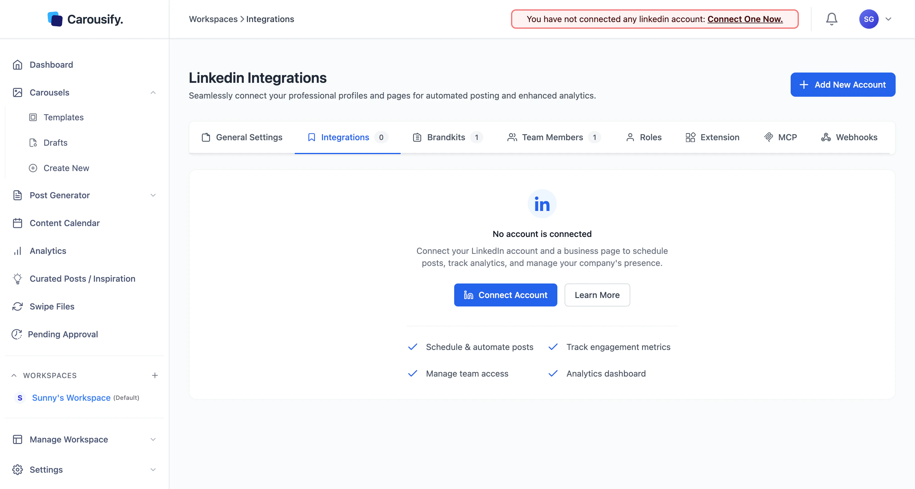This screenshot has height=489, width=915.
Task: Click 'Schedule & automate posts' feature text
Action: 480,347
